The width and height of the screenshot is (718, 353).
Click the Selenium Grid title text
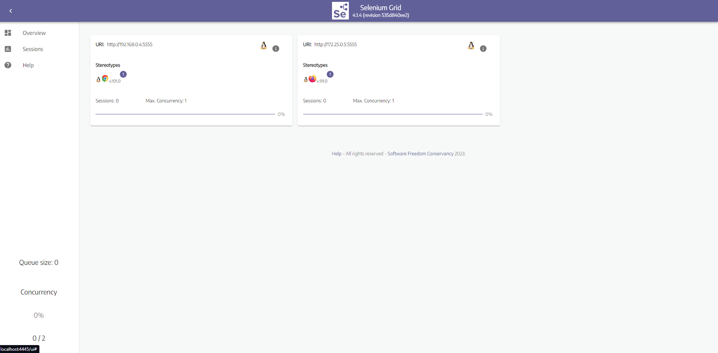[x=381, y=8]
